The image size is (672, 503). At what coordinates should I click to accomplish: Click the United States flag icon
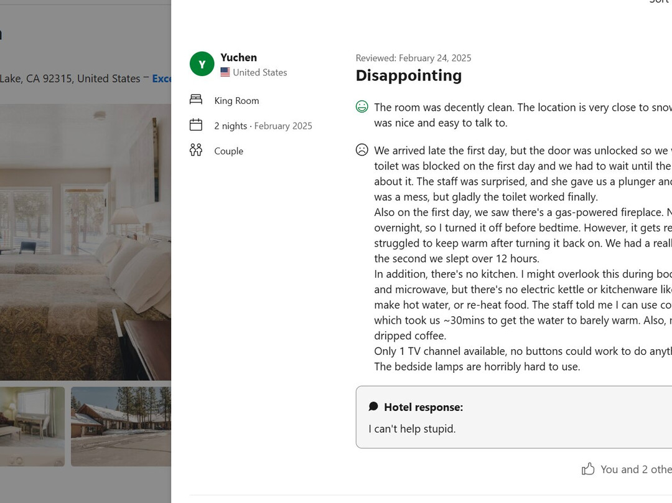225,72
